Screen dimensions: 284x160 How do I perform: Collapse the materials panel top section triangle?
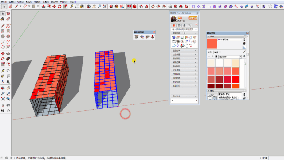pos(209,36)
